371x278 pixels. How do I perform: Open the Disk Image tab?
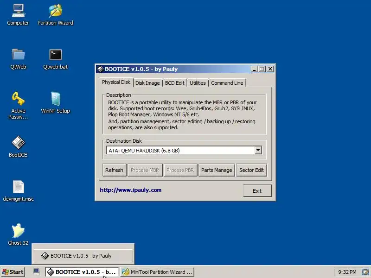[x=147, y=83]
